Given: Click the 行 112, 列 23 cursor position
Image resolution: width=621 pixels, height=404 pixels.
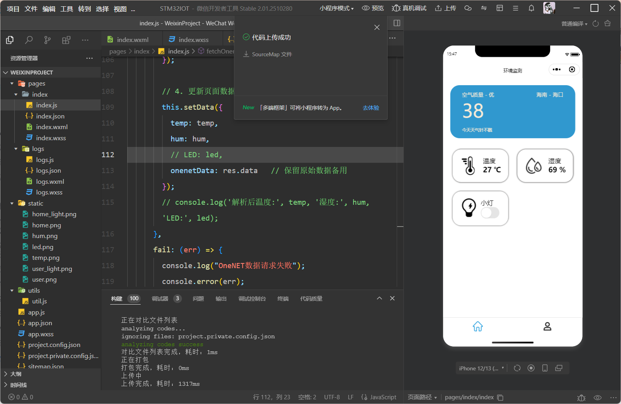Looking at the screenshot, I should coord(272,397).
